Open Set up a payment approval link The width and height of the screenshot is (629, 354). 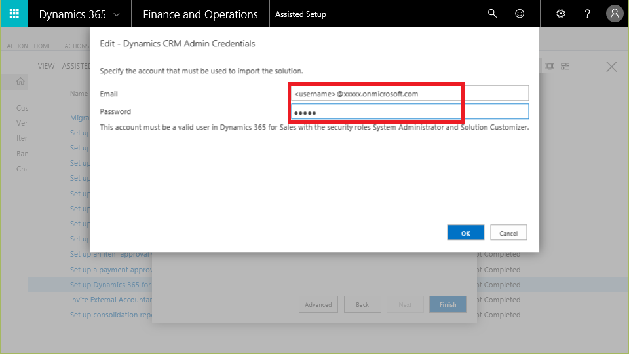tap(111, 270)
